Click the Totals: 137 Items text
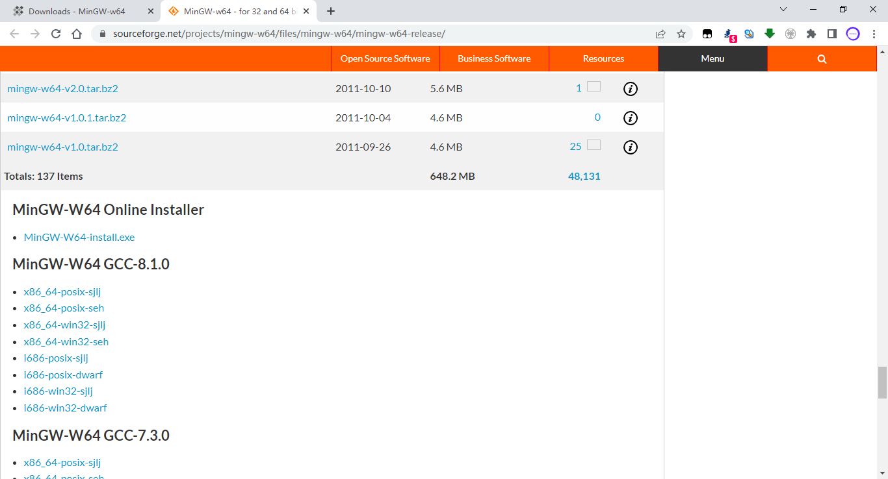 coord(44,176)
